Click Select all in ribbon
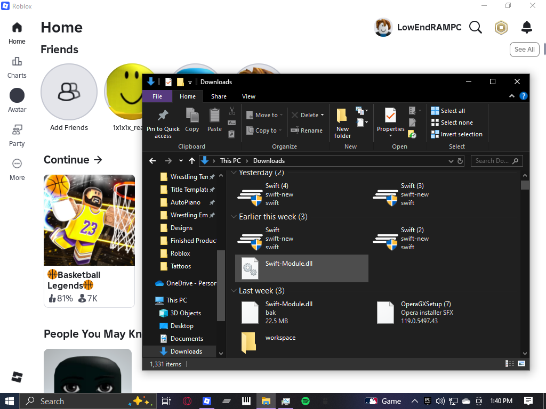546x409 pixels. click(x=448, y=111)
